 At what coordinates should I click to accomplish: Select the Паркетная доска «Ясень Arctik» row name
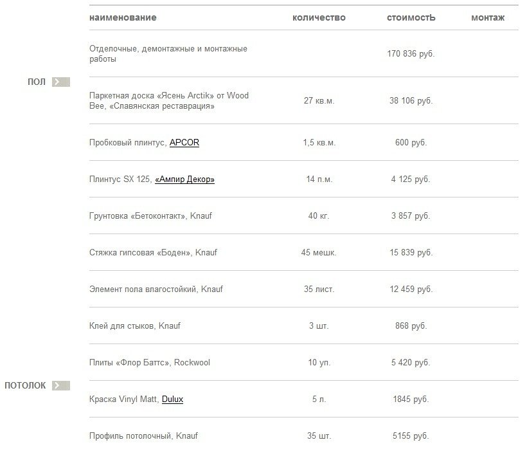pyautogui.click(x=168, y=100)
